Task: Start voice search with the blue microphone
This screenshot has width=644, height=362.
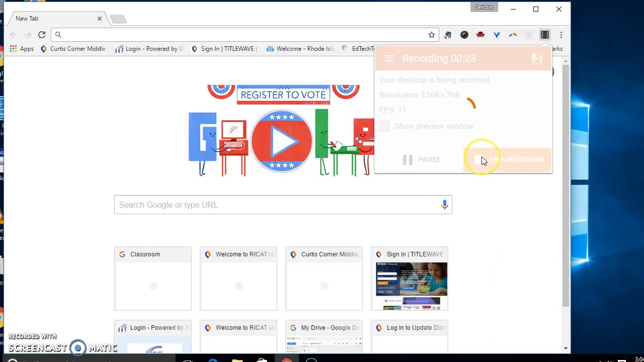Action: 444,205
